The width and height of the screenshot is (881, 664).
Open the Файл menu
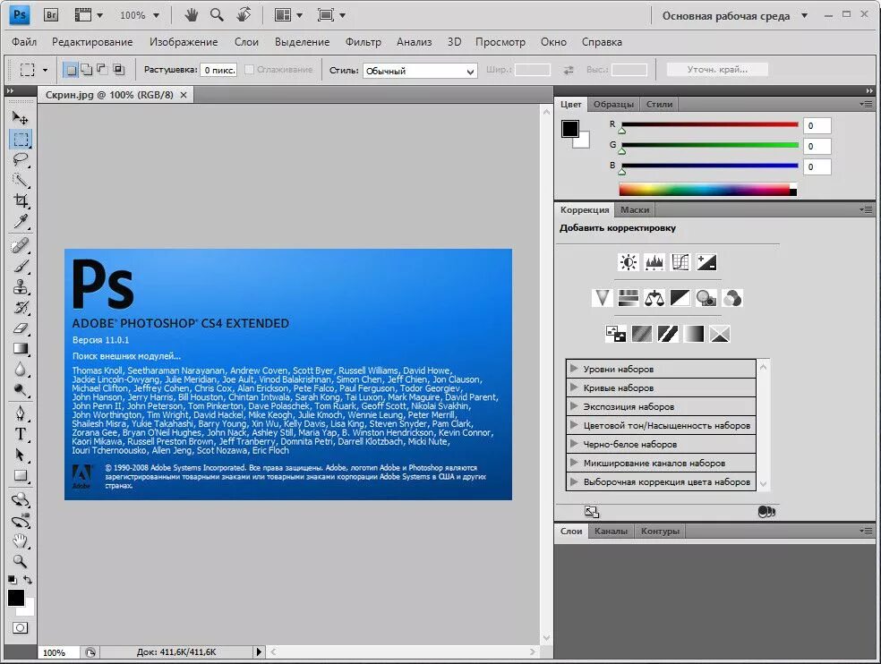click(x=24, y=42)
